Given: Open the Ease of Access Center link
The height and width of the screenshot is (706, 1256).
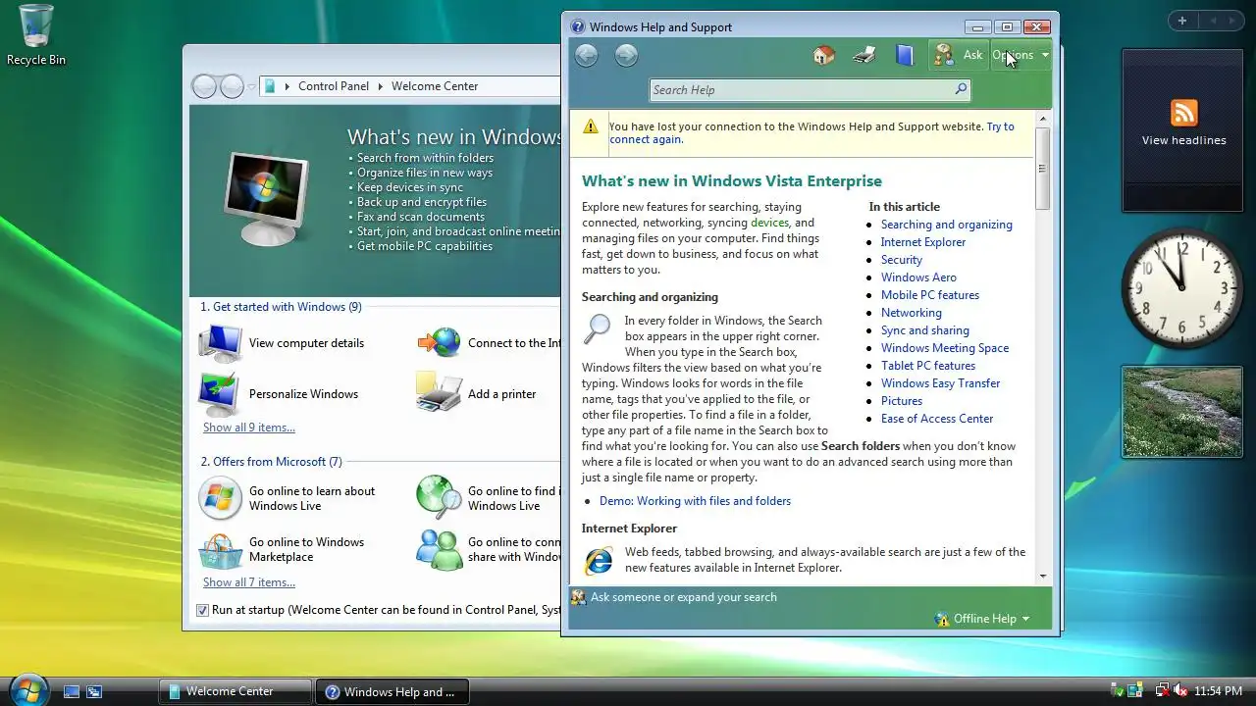Looking at the screenshot, I should [x=936, y=419].
